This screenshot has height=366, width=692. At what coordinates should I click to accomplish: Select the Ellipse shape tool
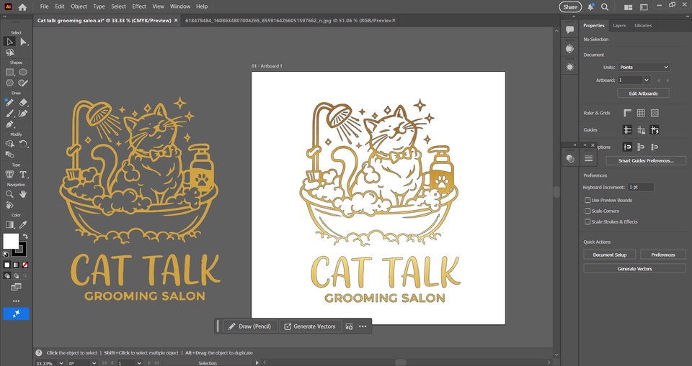pyautogui.click(x=23, y=72)
